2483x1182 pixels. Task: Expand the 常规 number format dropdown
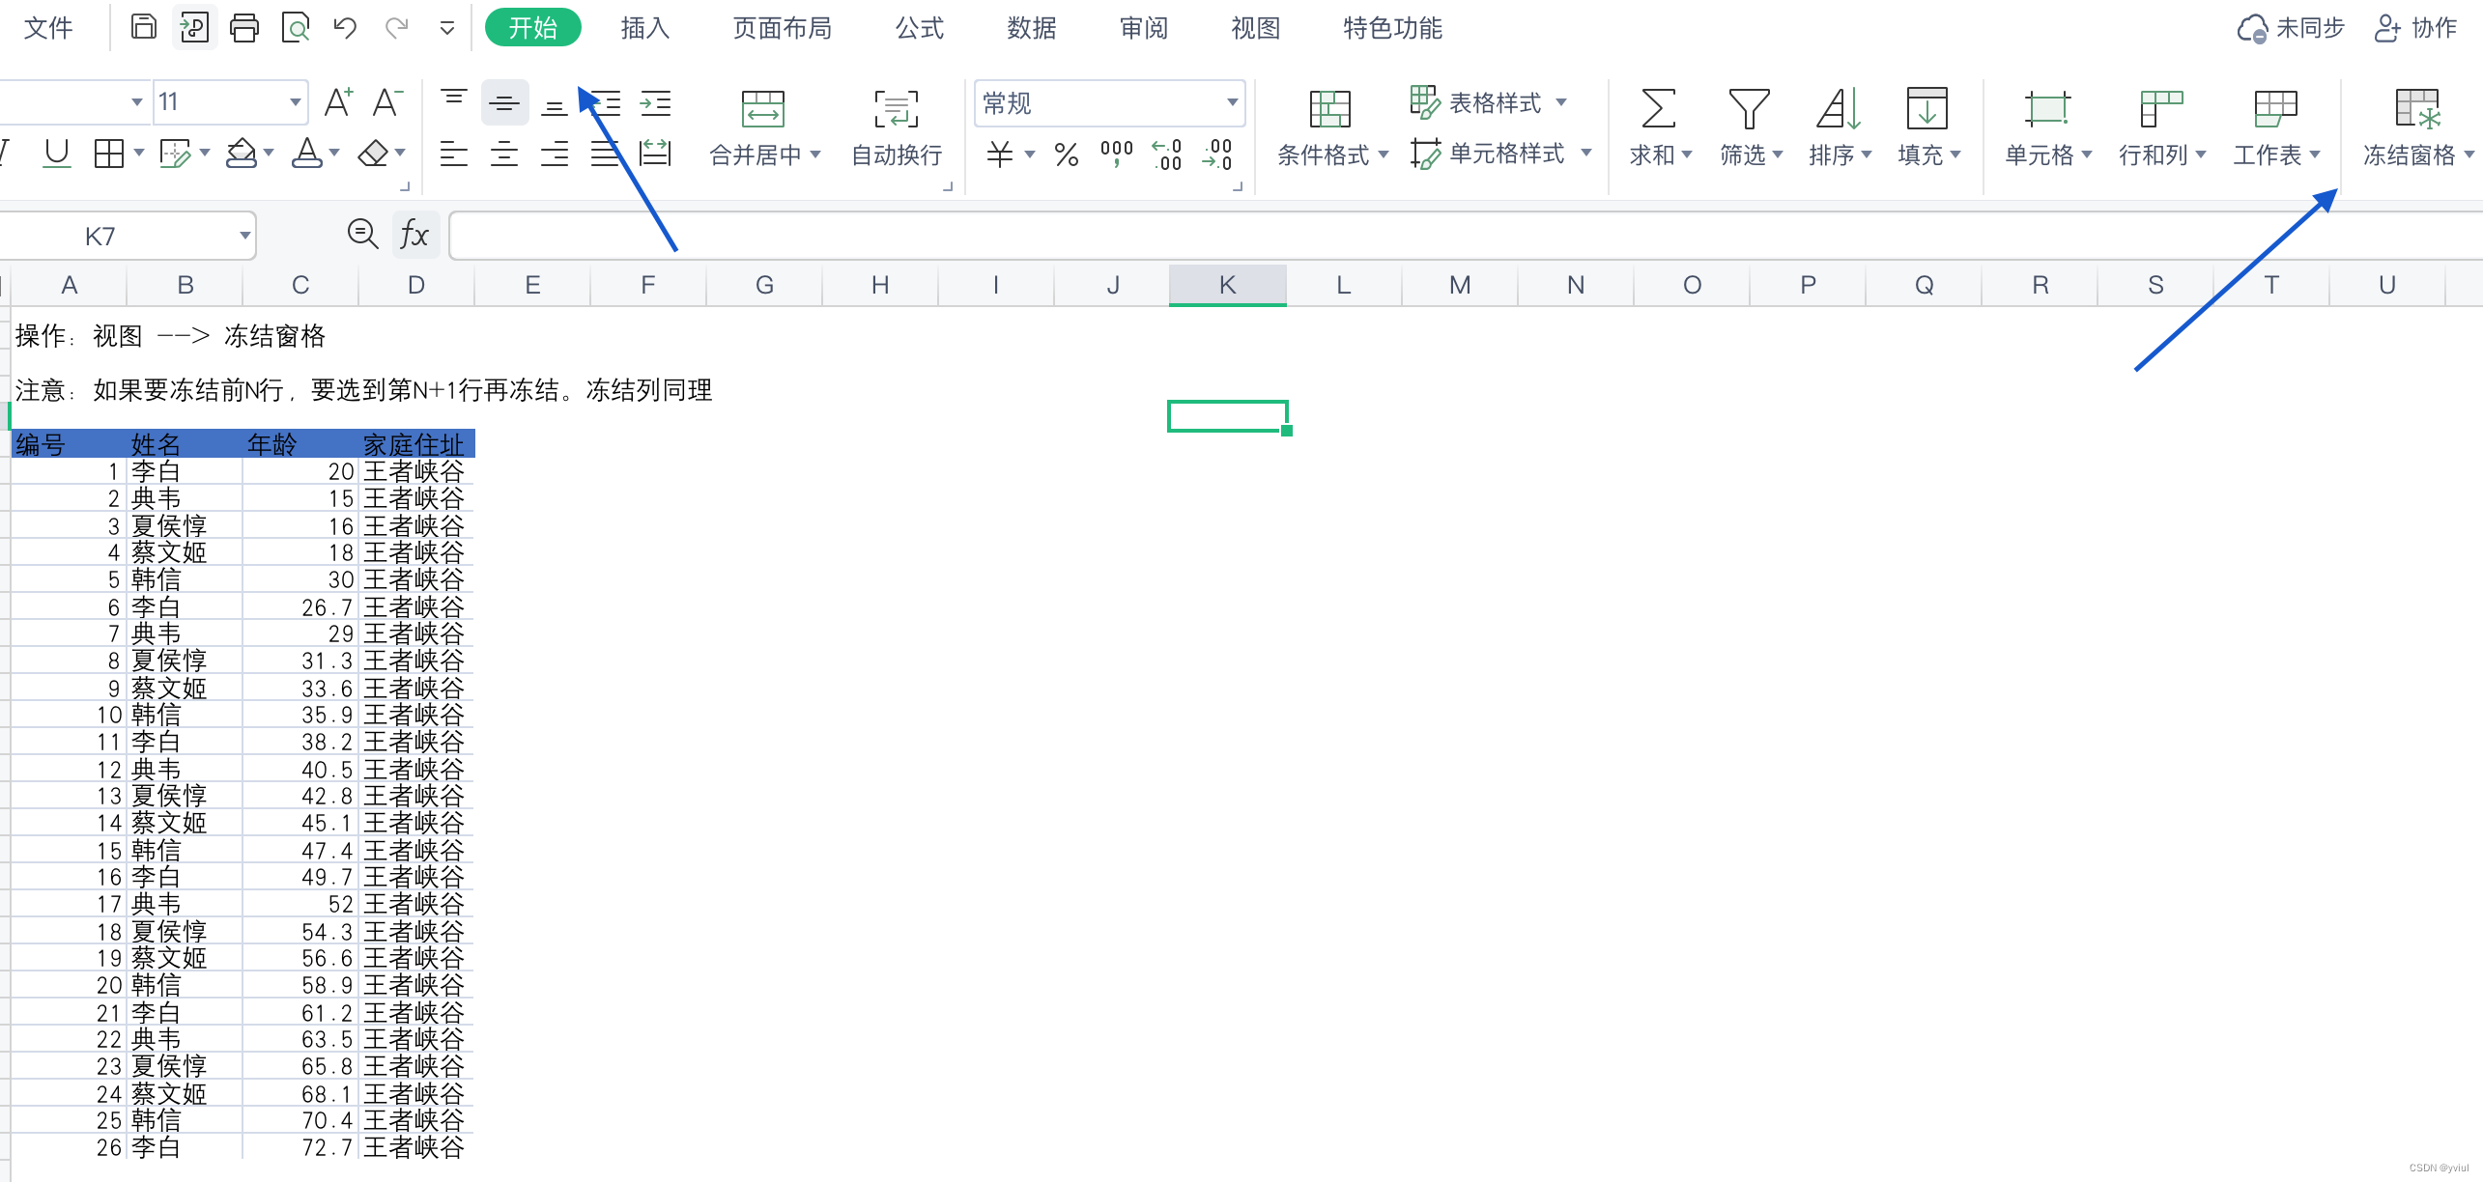pos(1232,102)
